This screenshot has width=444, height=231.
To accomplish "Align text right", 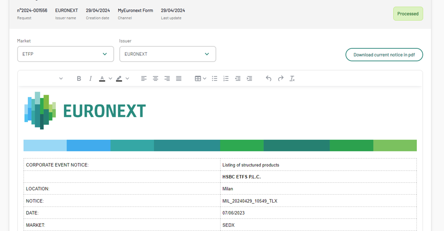I will click(167, 79).
